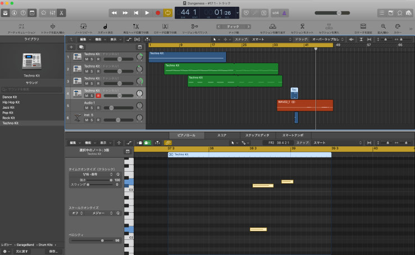
Task: Disable record on track 4 Techno Kit
Action: [98, 96]
